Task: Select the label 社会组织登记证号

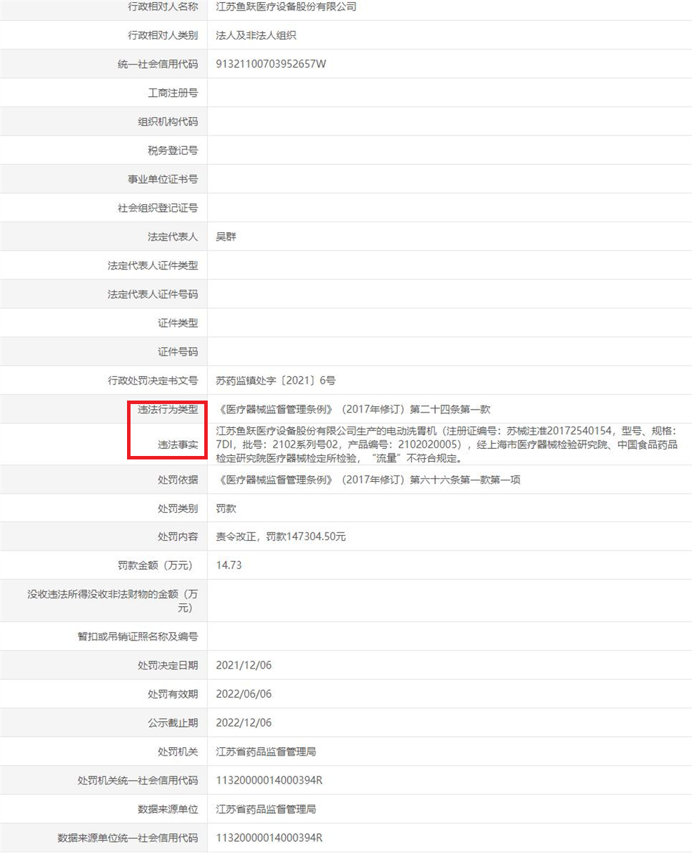Action: tap(158, 208)
